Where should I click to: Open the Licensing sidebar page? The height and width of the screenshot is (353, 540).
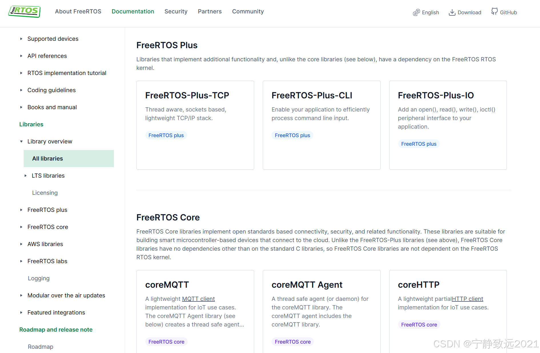pyautogui.click(x=45, y=193)
